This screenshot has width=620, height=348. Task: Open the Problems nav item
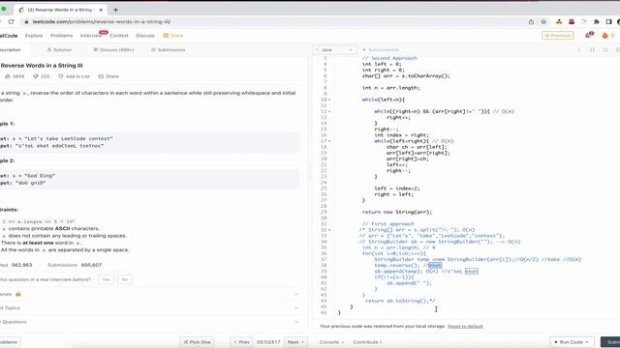[x=62, y=36]
